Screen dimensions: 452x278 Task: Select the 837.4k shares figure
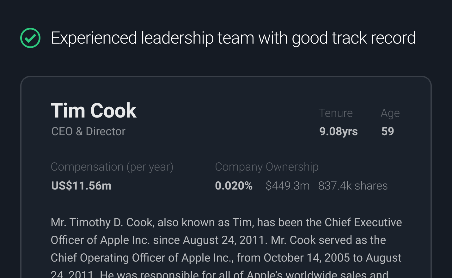click(353, 186)
